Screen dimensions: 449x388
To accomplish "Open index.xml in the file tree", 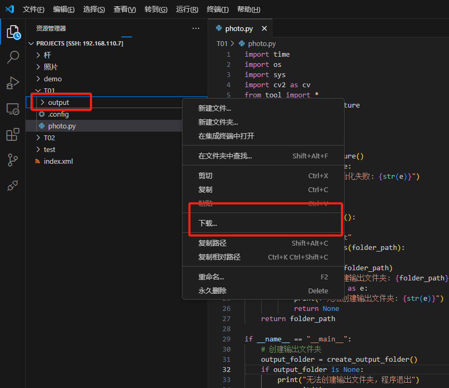I will (58, 161).
